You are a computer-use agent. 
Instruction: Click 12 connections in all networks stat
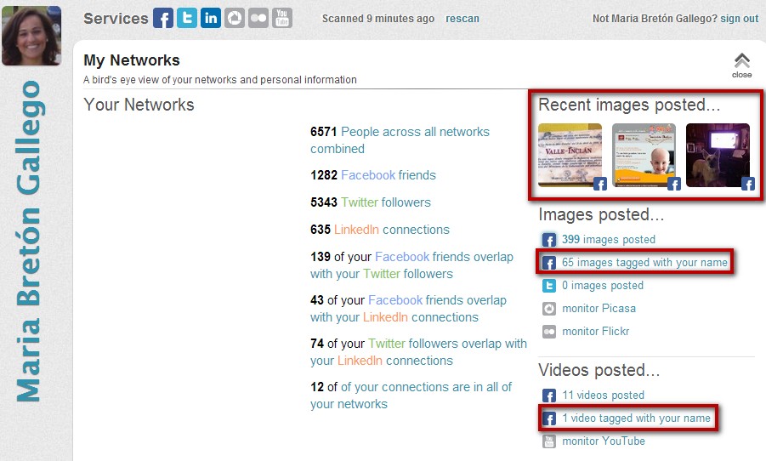(411, 396)
